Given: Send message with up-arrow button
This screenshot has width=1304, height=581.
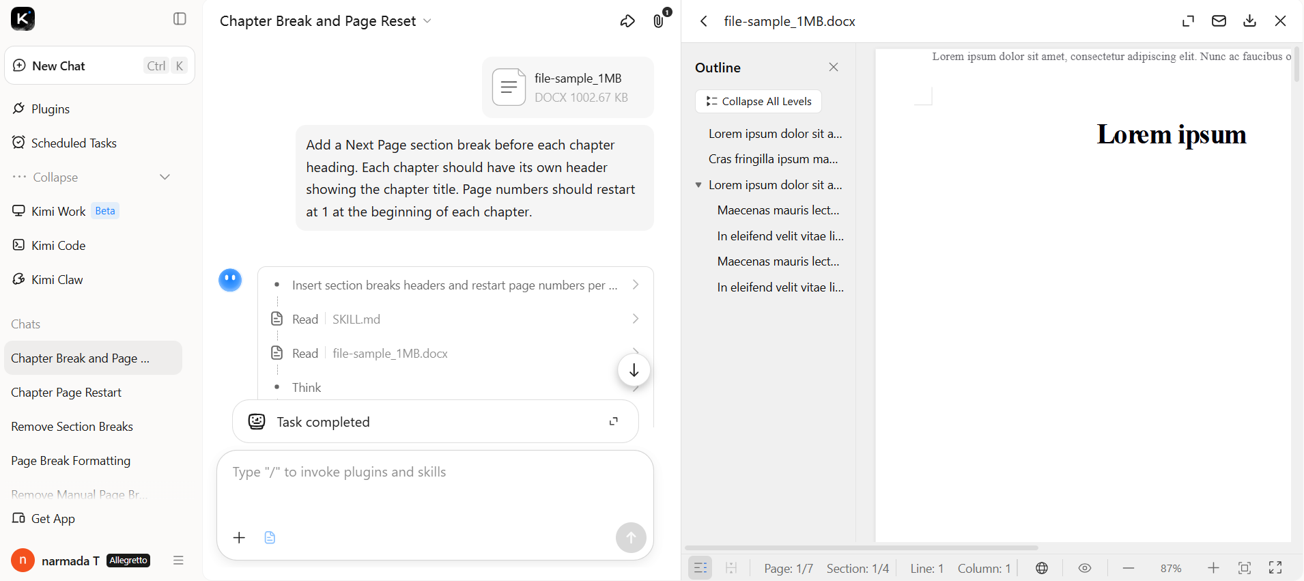Looking at the screenshot, I should pyautogui.click(x=631, y=538).
